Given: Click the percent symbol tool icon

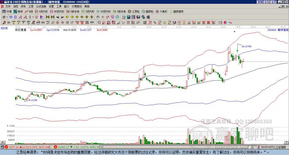Looking at the screenshot, I should [155, 23].
